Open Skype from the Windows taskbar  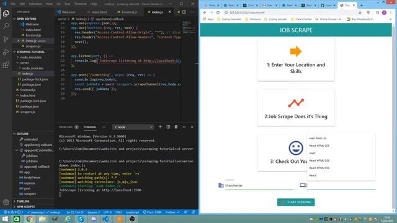point(81,219)
